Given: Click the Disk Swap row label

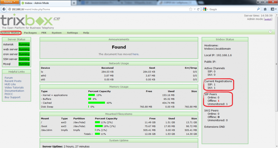Looking at the screenshot, I should (x=47, y=107).
